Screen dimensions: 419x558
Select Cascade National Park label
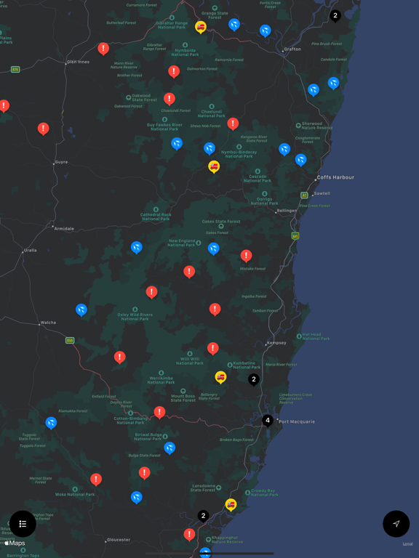click(258, 178)
